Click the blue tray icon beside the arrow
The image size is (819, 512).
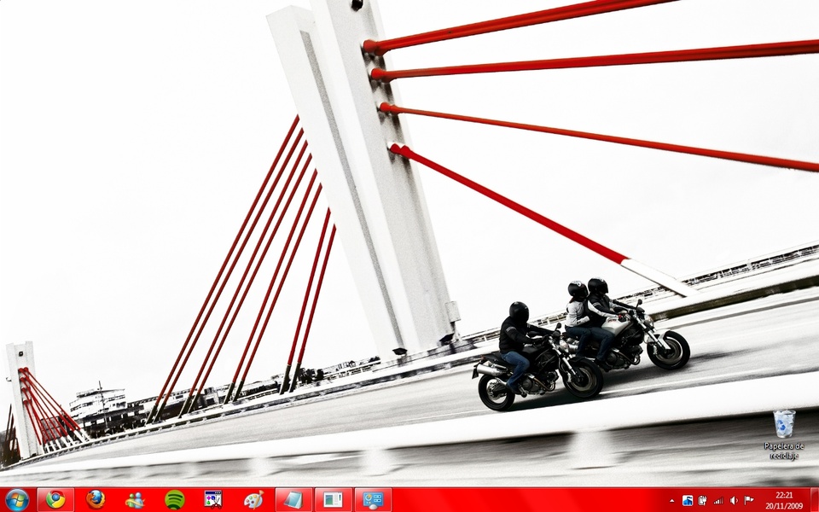[688, 500]
